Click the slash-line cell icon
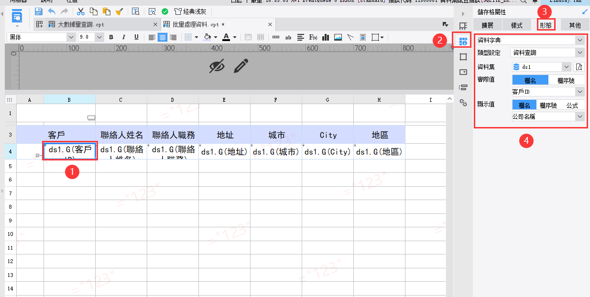This screenshot has width=590, height=297. point(350,37)
